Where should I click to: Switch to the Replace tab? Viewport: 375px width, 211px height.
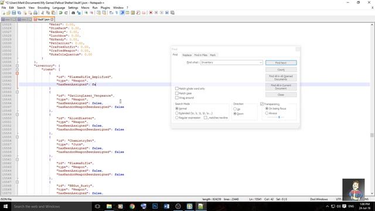187,55
